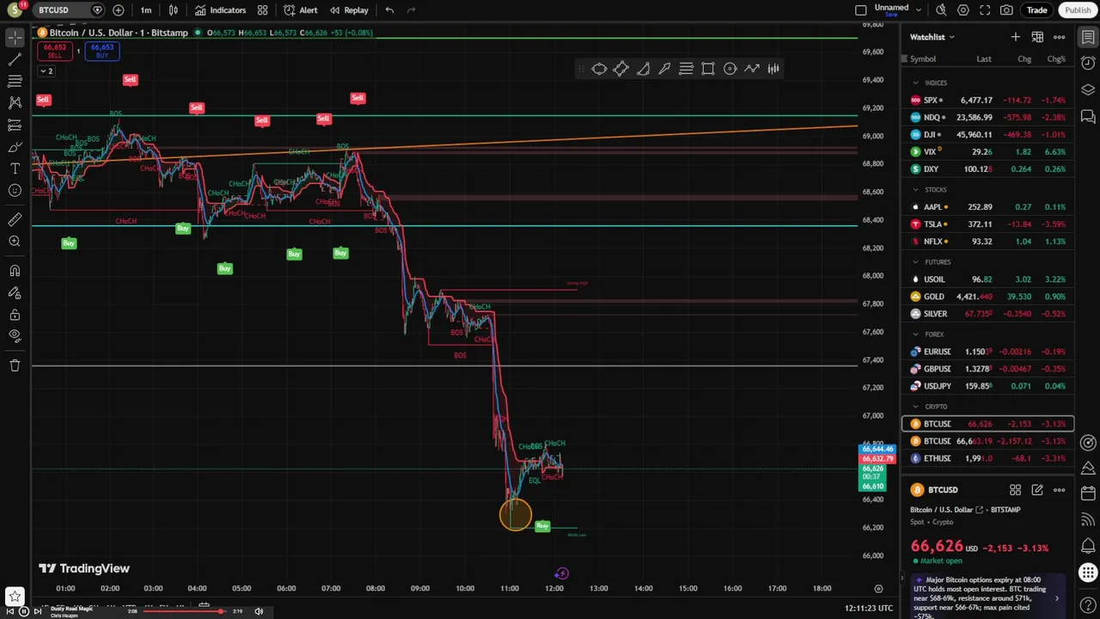Select the EURUSE forex row
This screenshot has width=1100, height=619.
coord(987,351)
